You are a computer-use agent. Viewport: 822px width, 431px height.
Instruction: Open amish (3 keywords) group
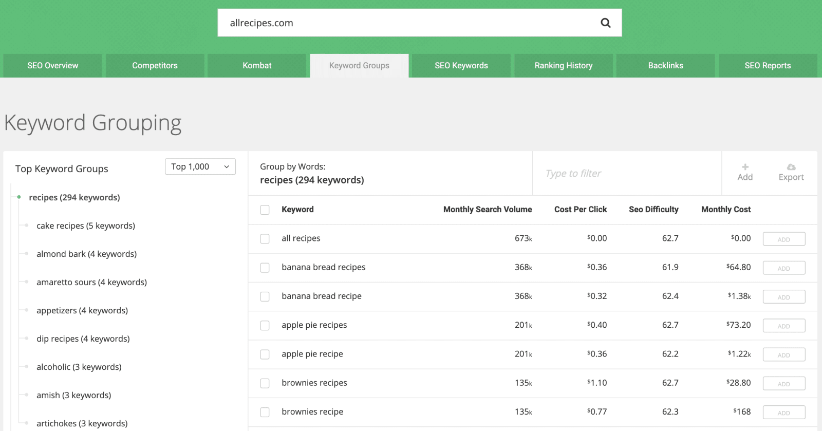73,395
